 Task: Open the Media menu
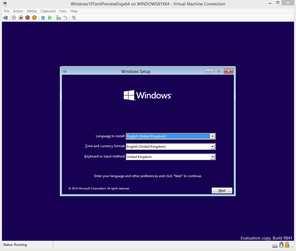point(32,11)
